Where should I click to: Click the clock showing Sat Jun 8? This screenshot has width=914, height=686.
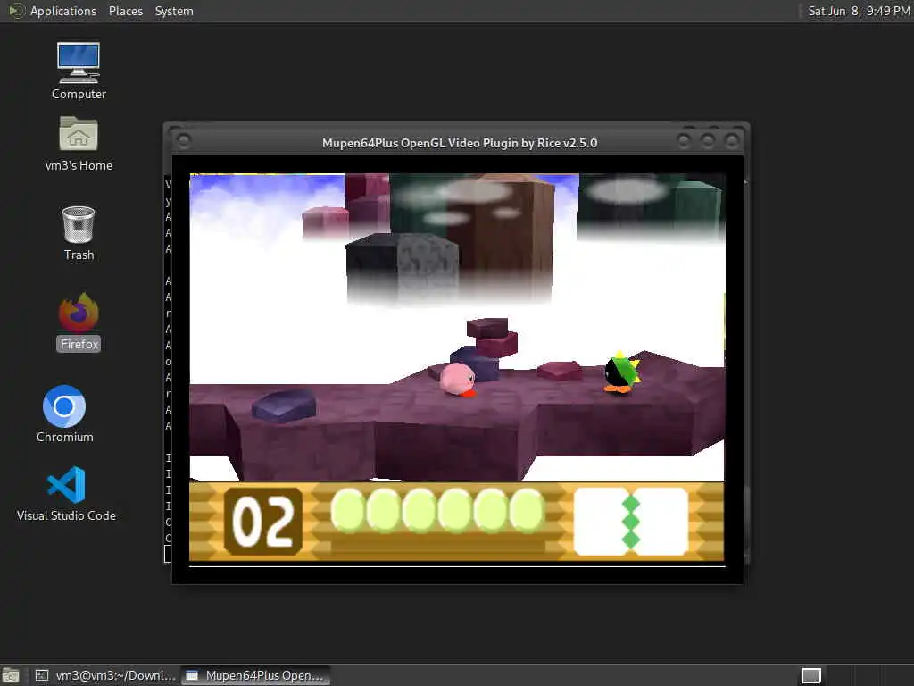point(858,11)
